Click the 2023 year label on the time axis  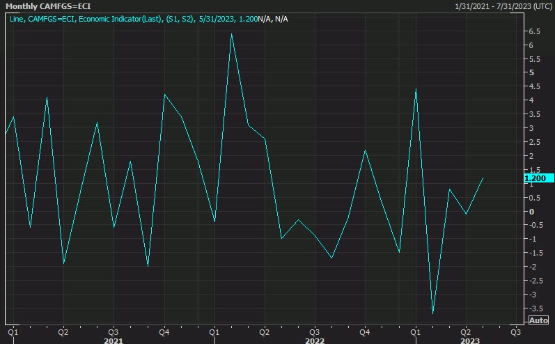coord(470,341)
